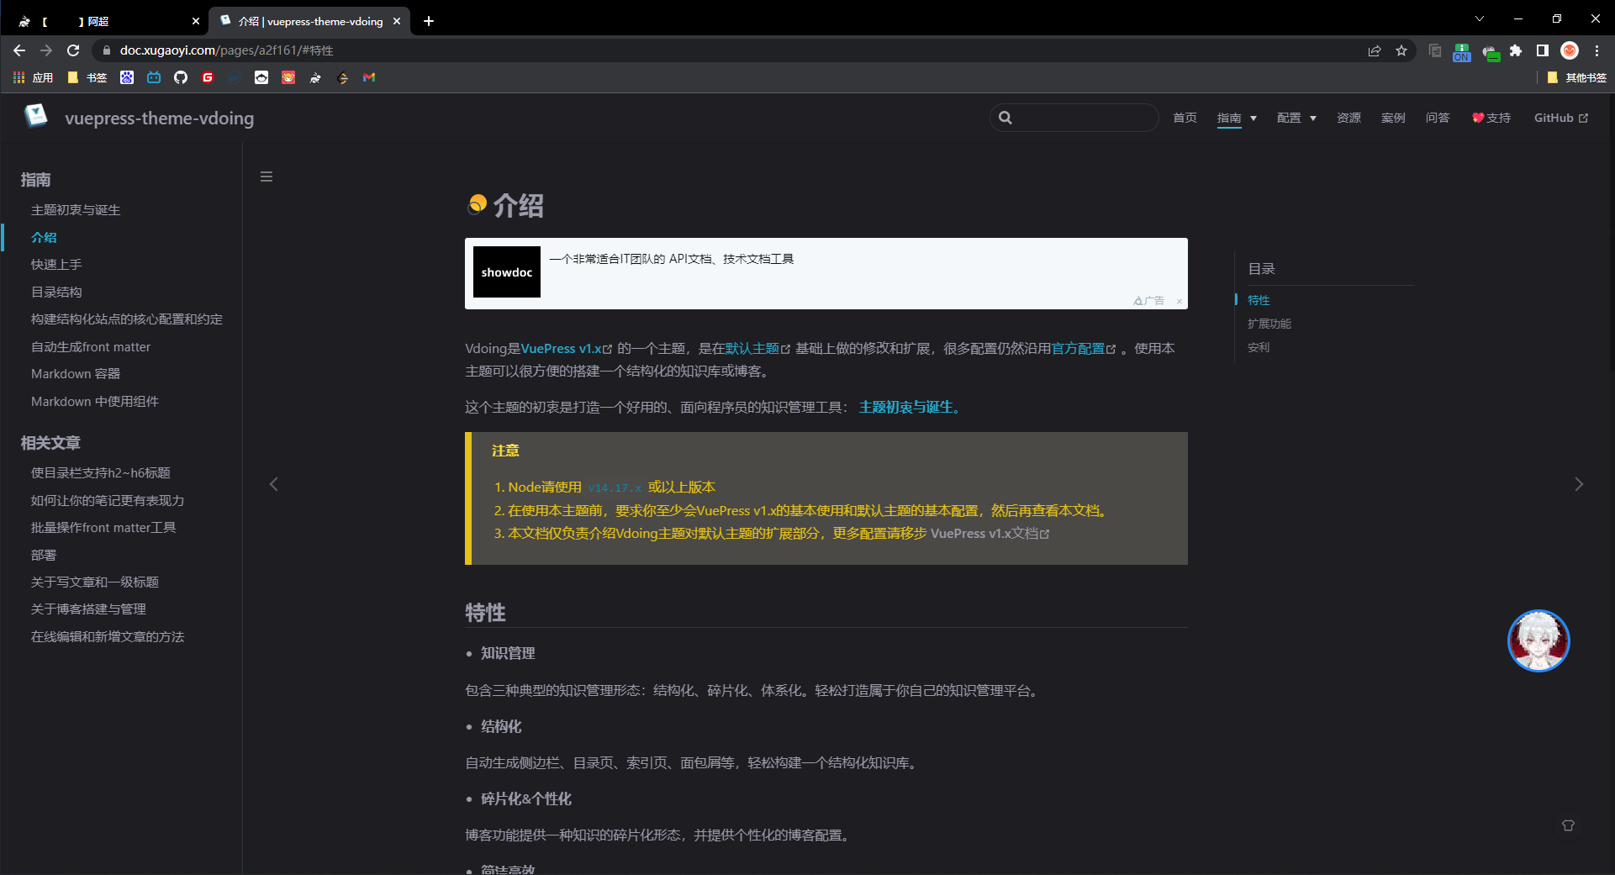Click the browser extensions puzzle icon

(1517, 50)
